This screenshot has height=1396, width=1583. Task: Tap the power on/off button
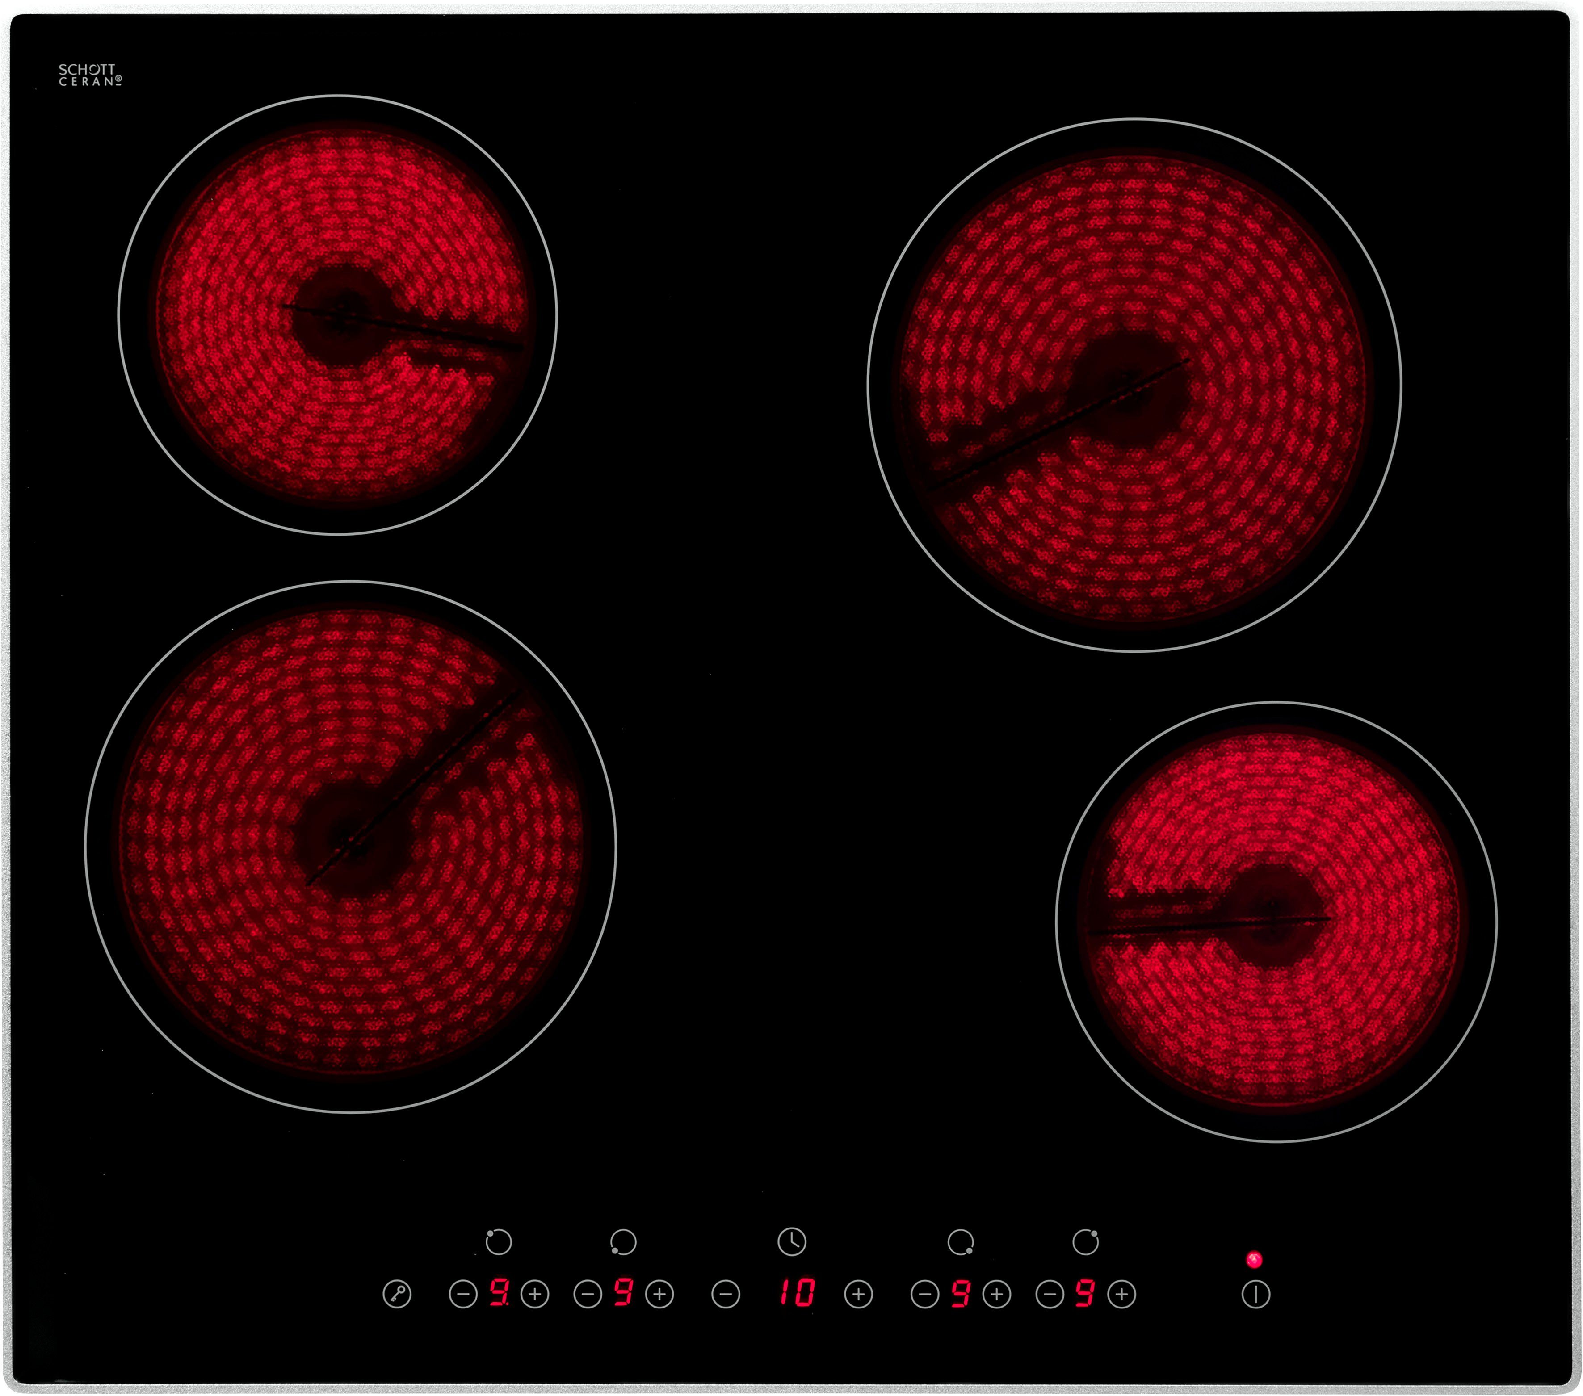1255,1294
